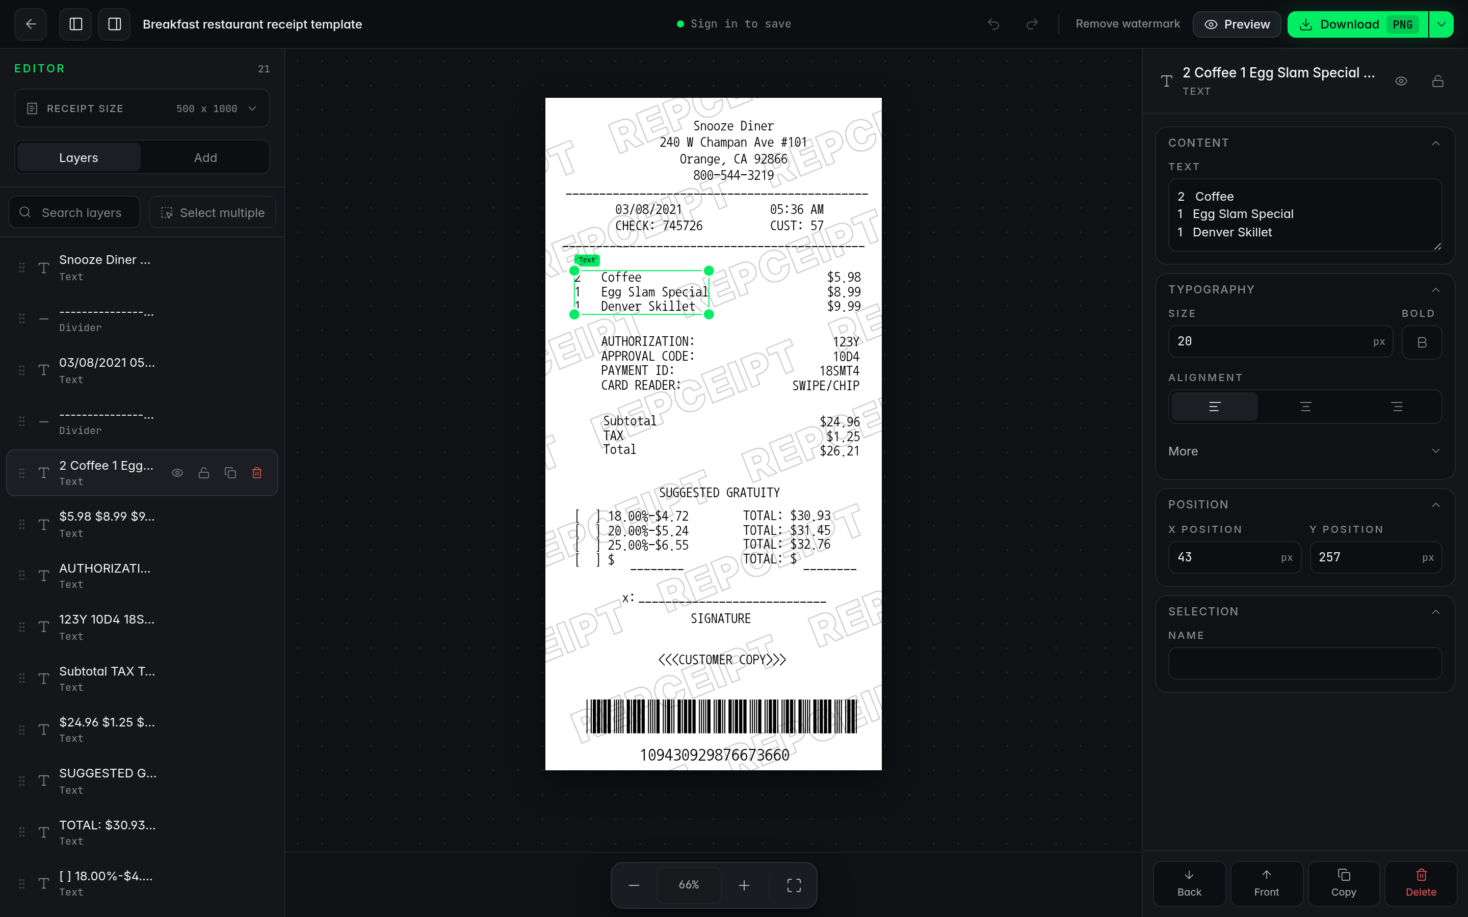Toggle bold text formatting

point(1422,342)
